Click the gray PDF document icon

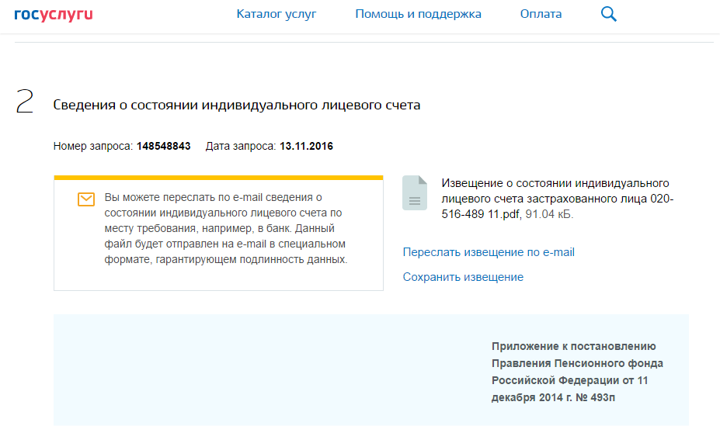(415, 193)
